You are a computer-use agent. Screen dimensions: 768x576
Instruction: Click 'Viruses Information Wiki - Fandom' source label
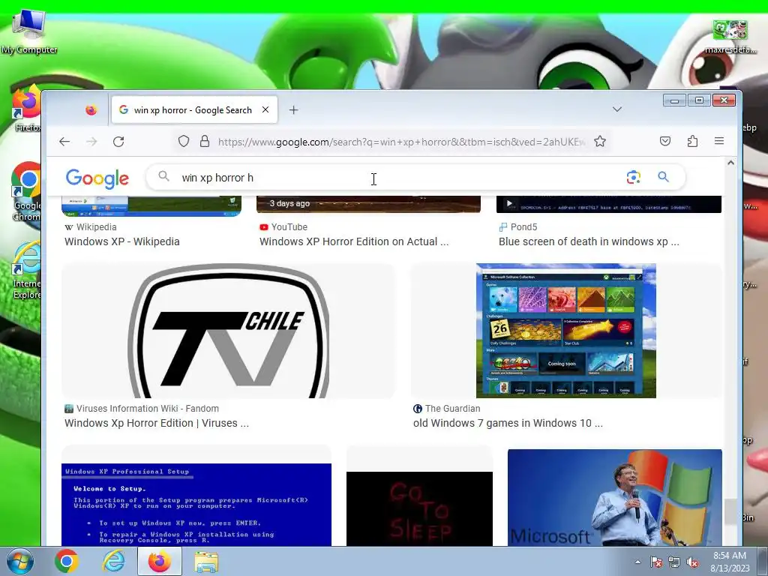pyautogui.click(x=148, y=409)
